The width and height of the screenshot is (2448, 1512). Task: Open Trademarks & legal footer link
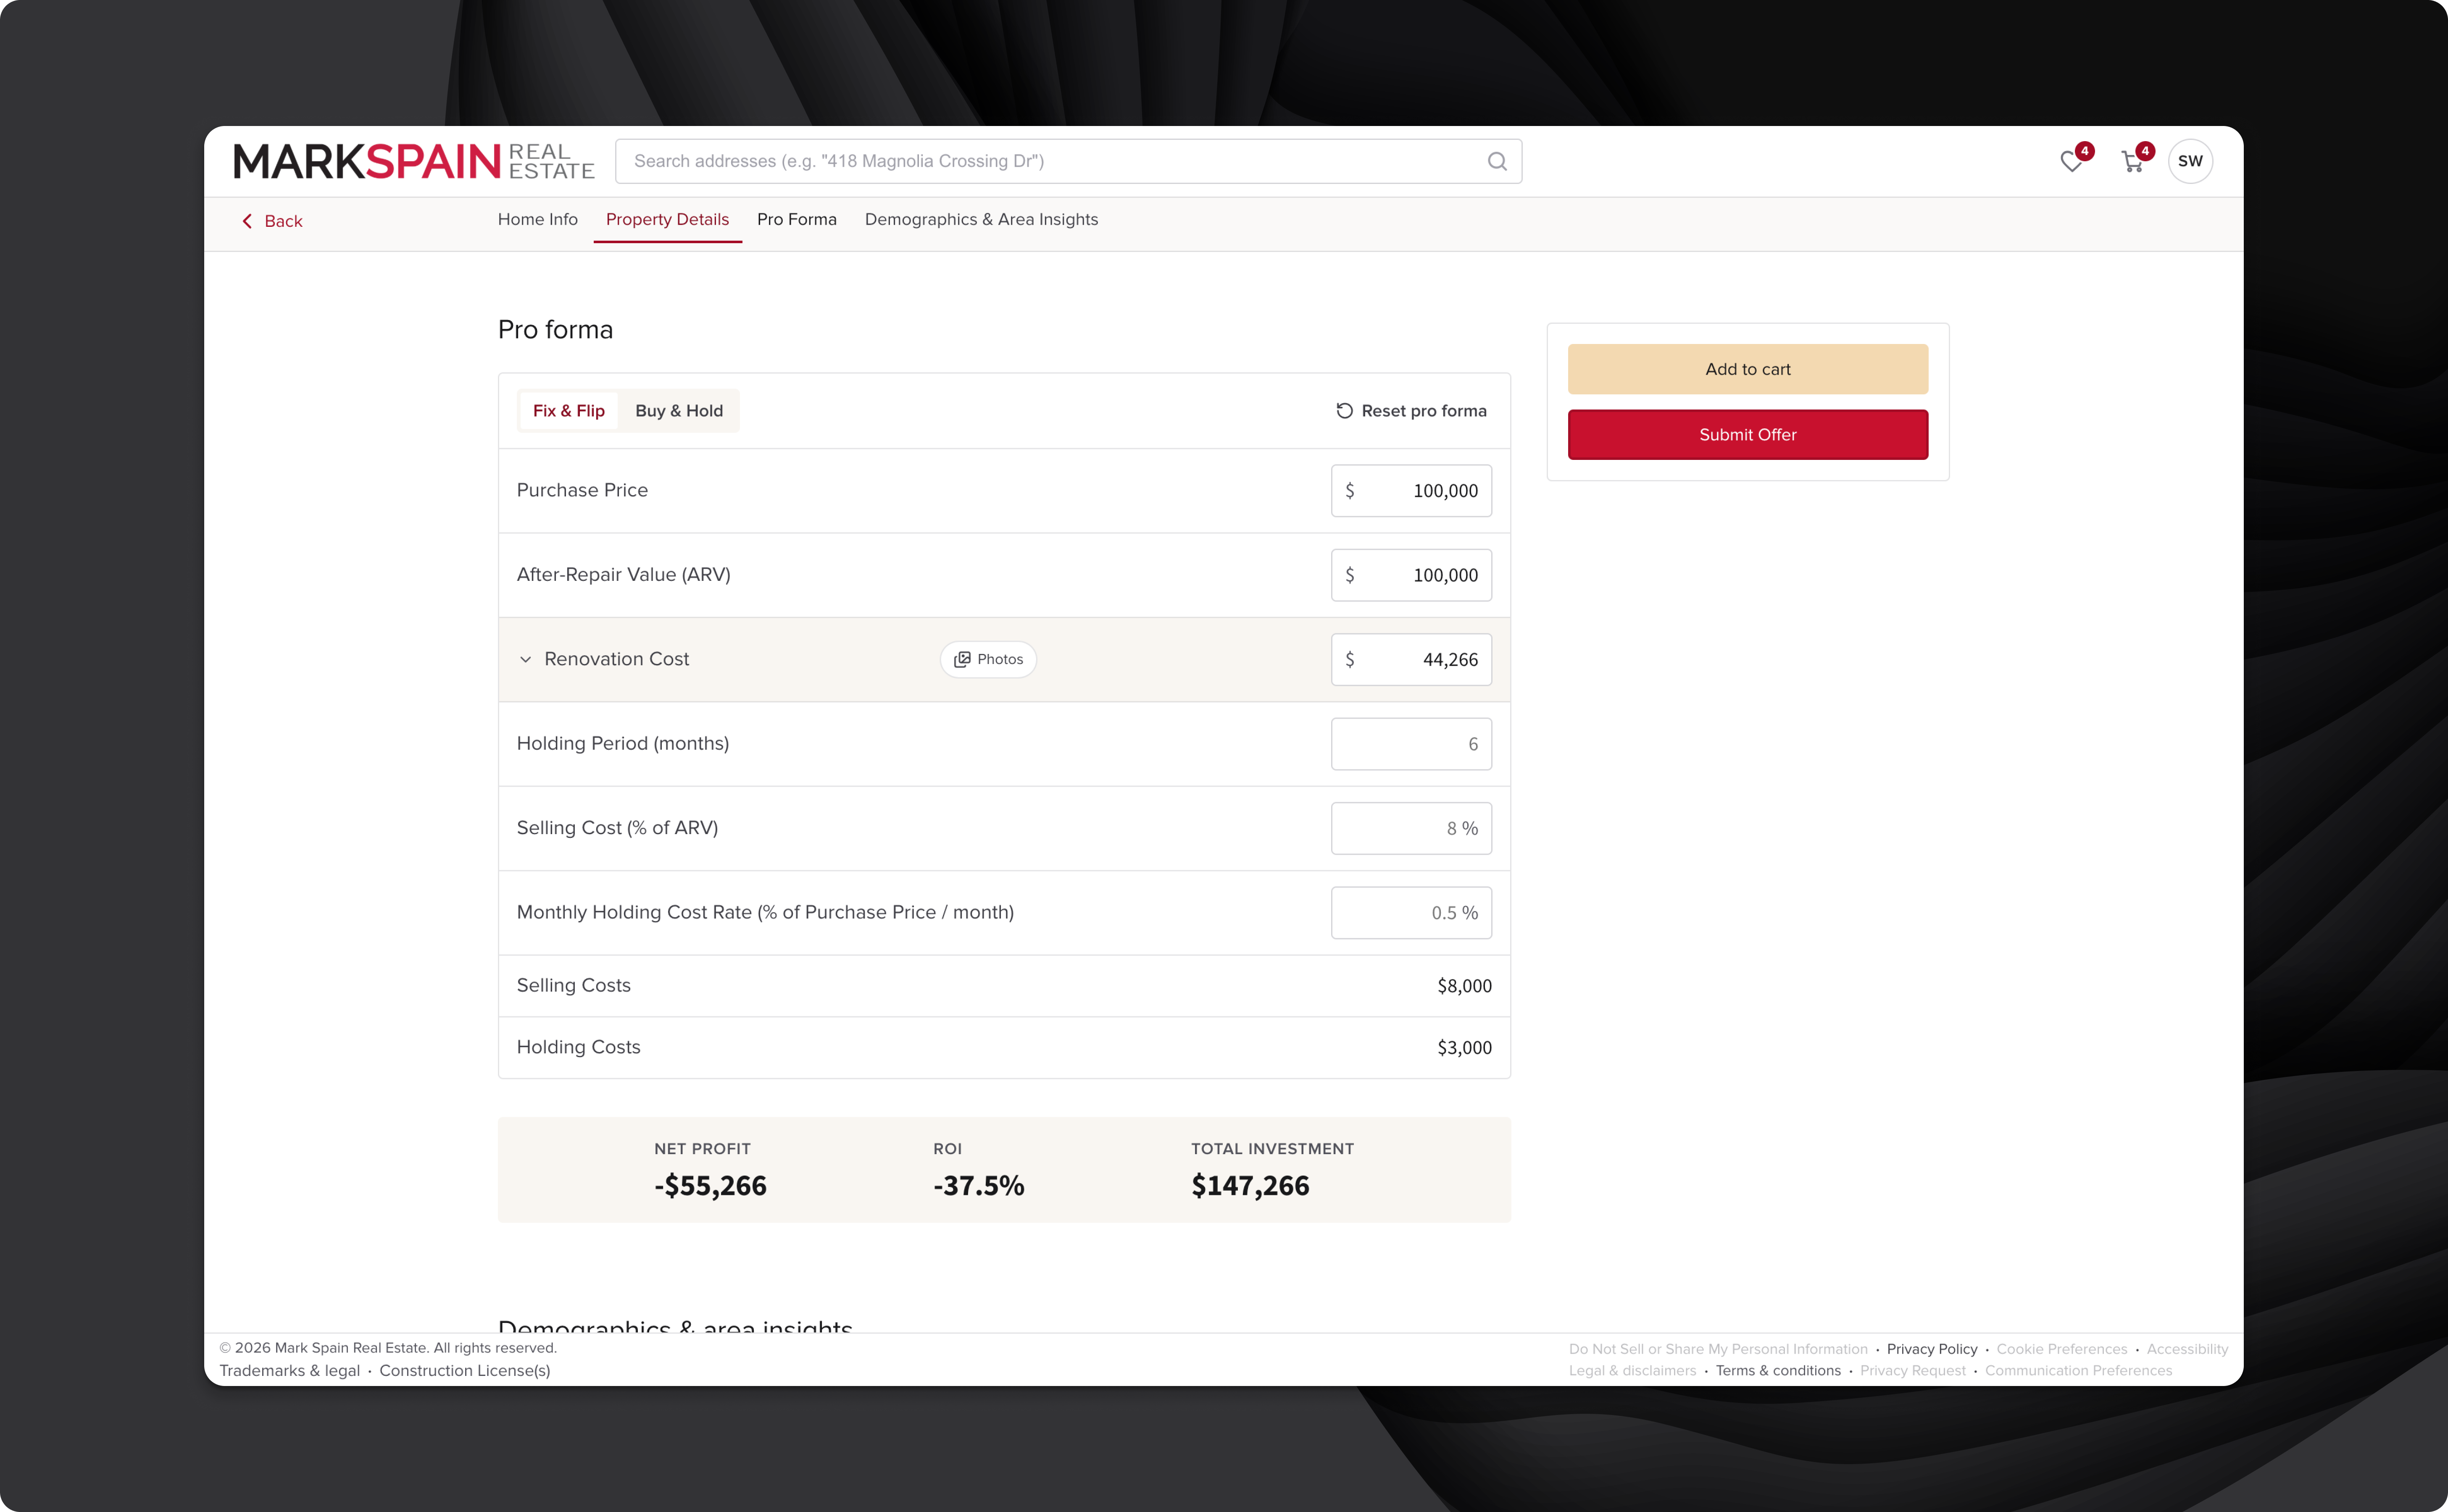click(289, 1370)
